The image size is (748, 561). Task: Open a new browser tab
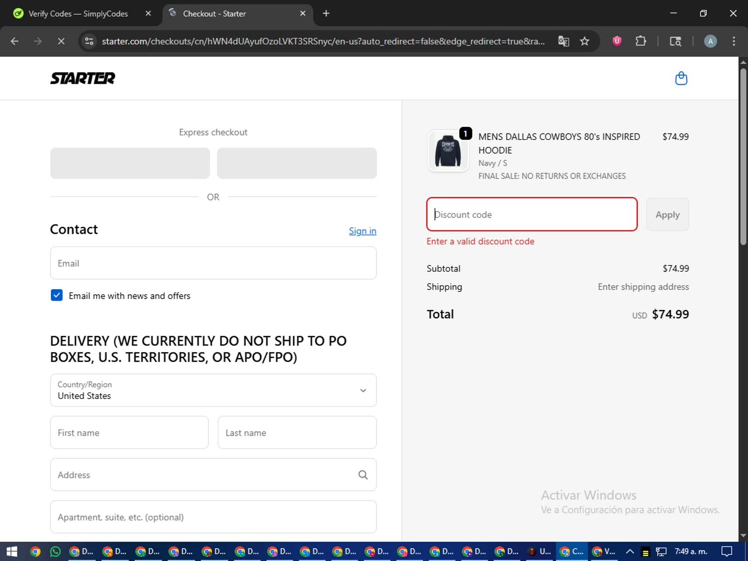[326, 13]
